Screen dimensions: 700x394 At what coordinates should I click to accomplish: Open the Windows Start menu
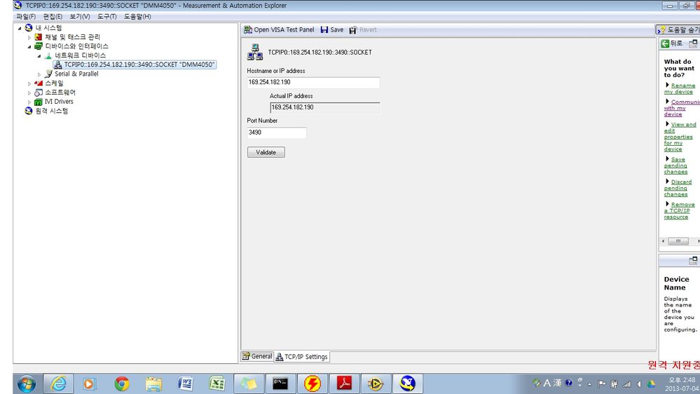27,383
